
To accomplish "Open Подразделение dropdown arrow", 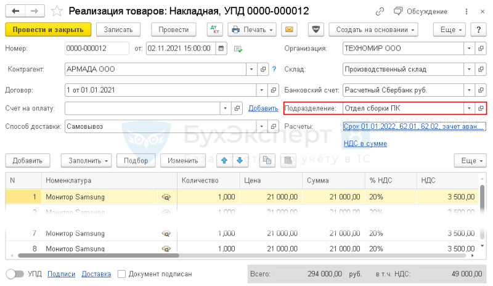I will (469, 108).
